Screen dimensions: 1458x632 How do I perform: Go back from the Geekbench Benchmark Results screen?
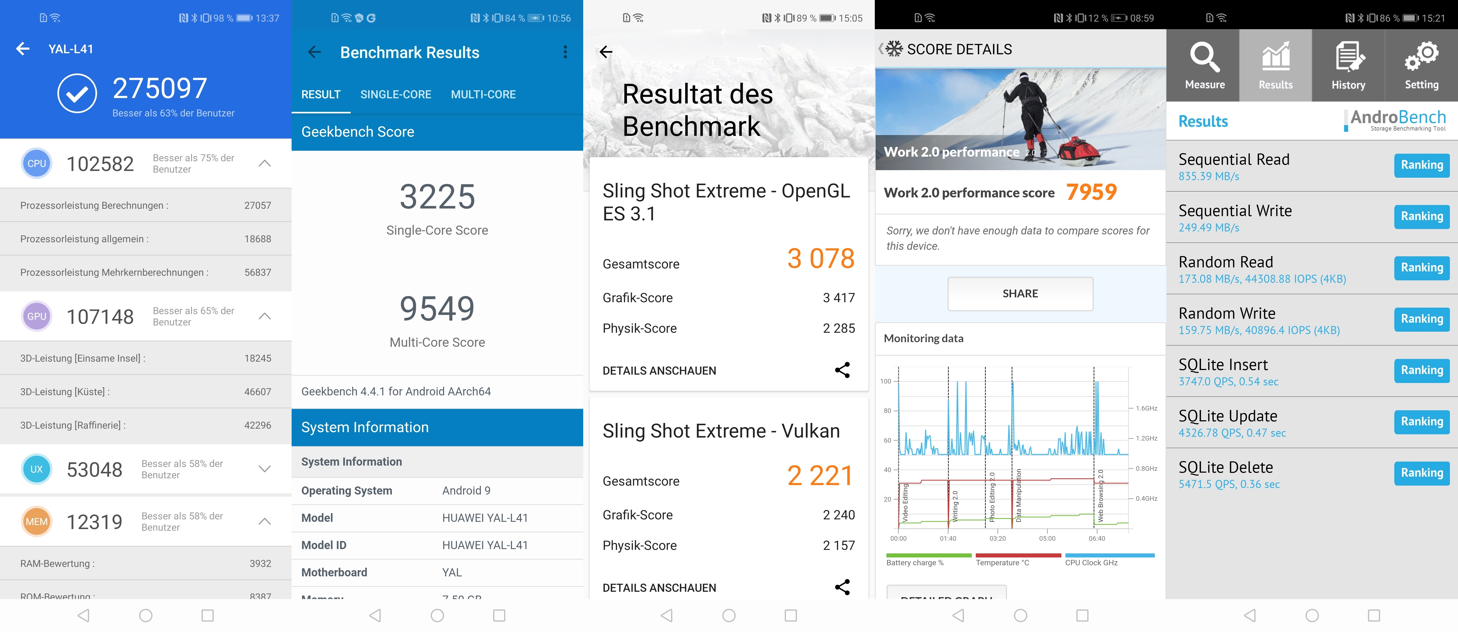(x=314, y=53)
